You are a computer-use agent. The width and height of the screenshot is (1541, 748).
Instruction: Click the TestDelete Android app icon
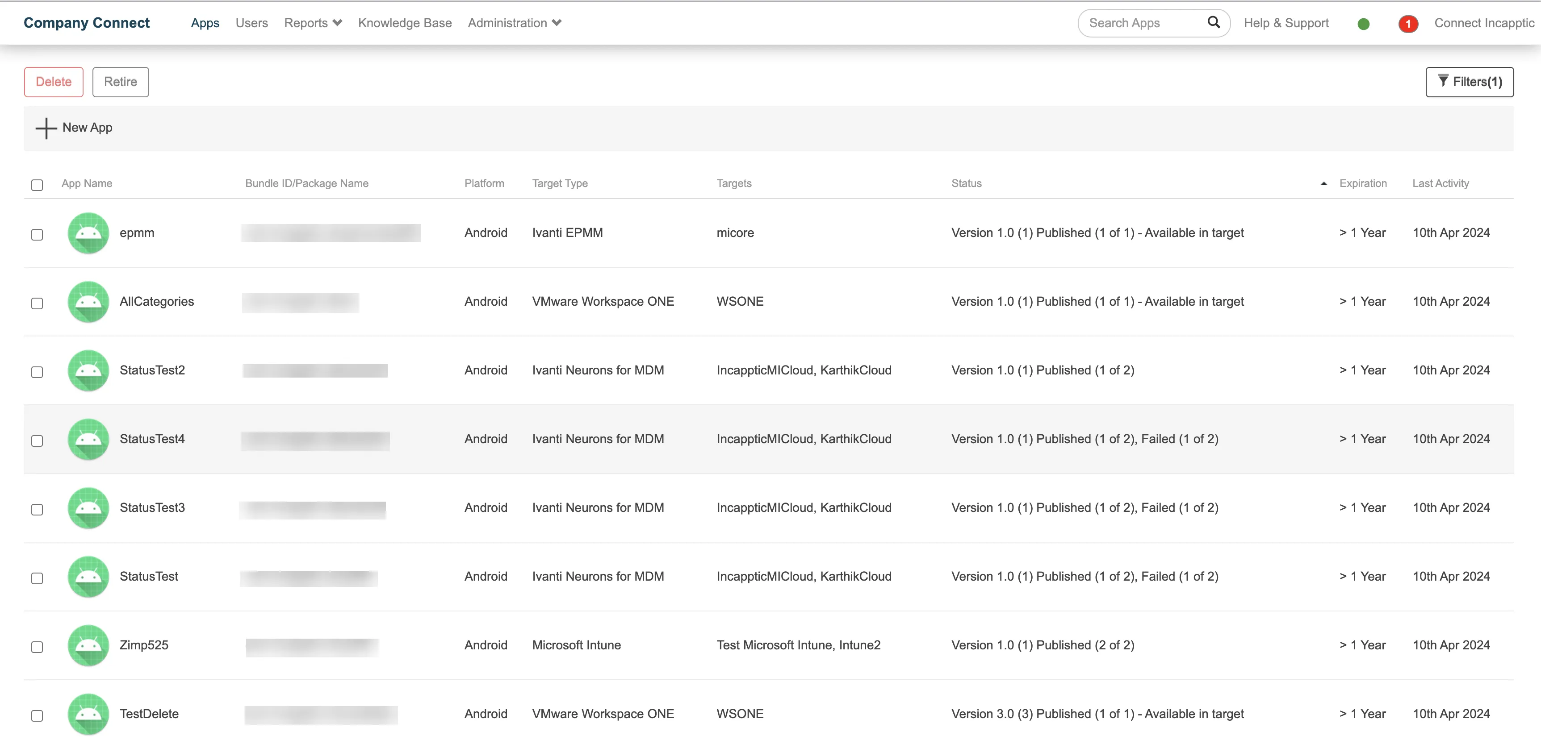click(x=88, y=715)
